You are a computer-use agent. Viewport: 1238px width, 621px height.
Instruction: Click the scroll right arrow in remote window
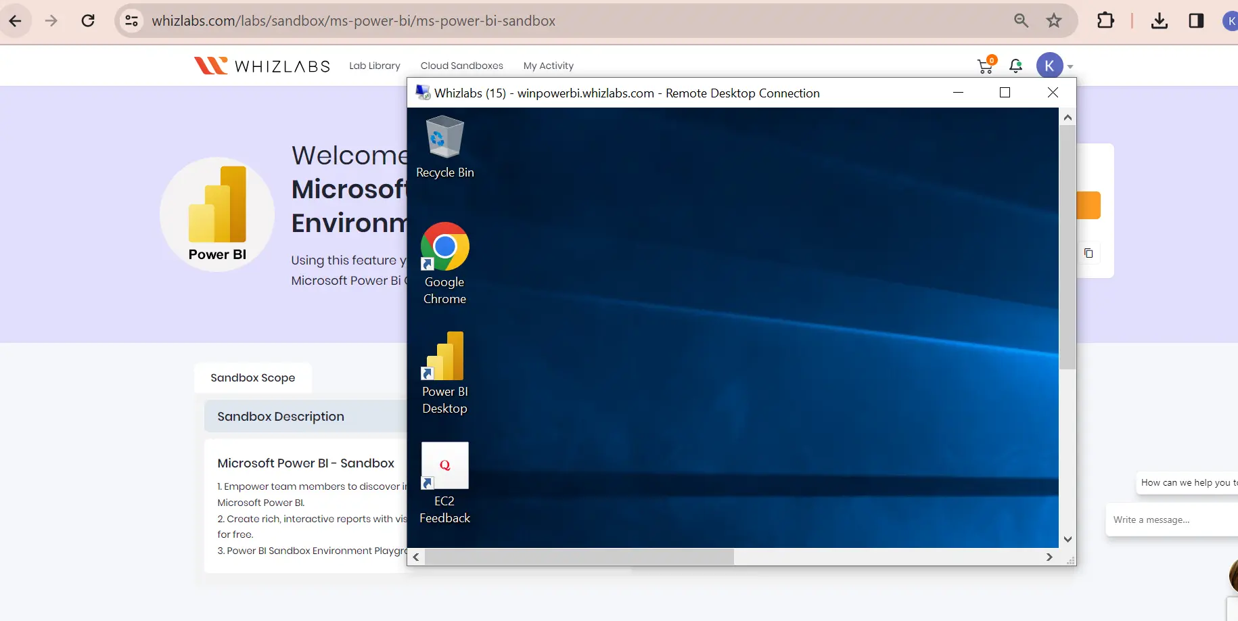(x=1049, y=557)
